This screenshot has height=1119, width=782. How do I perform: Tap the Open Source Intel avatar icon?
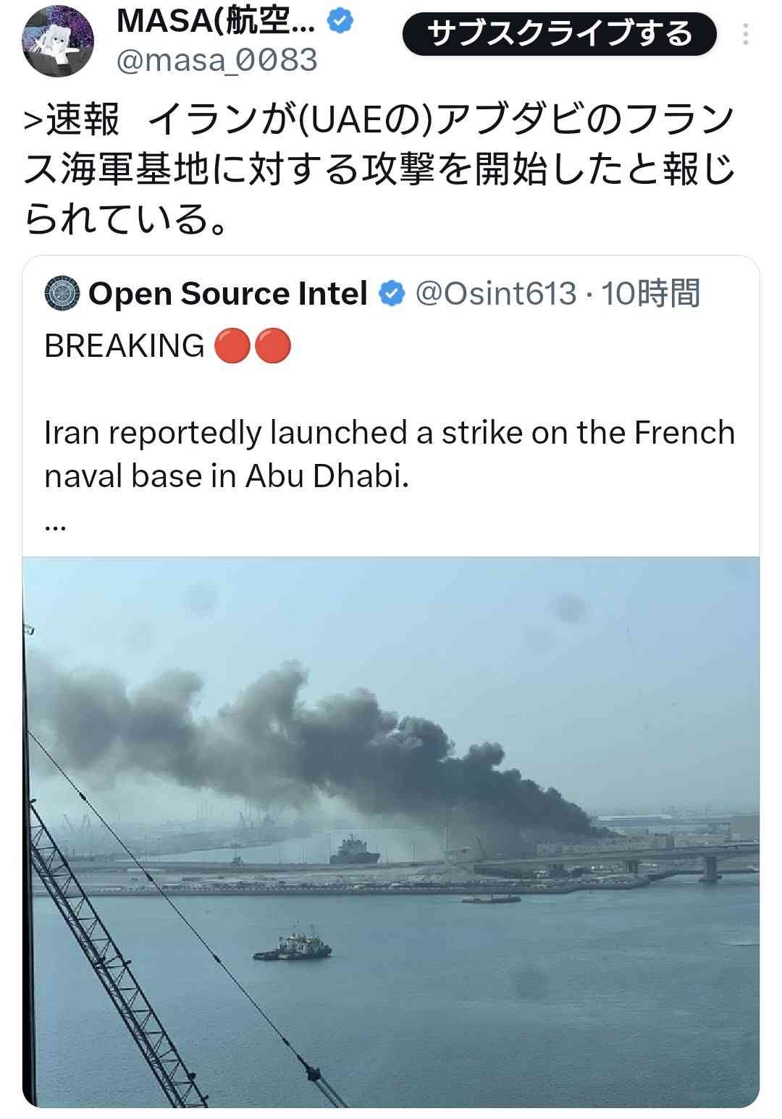click(x=62, y=294)
